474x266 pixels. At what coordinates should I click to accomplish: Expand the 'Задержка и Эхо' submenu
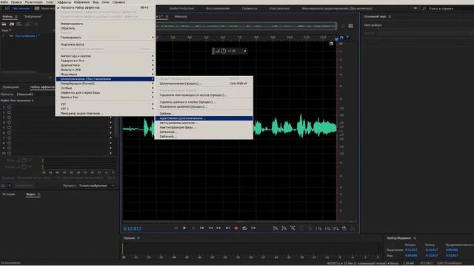pos(105,61)
